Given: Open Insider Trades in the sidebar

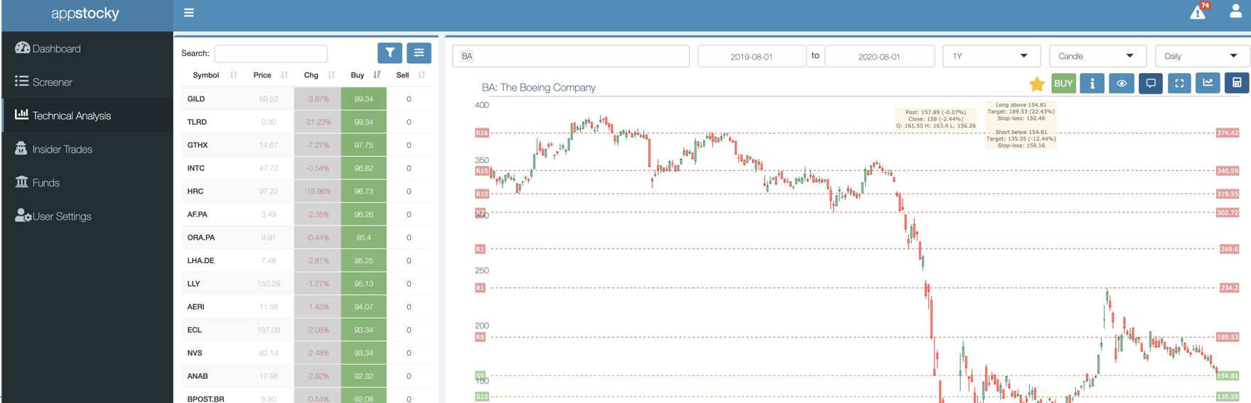Looking at the screenshot, I should click(x=62, y=149).
